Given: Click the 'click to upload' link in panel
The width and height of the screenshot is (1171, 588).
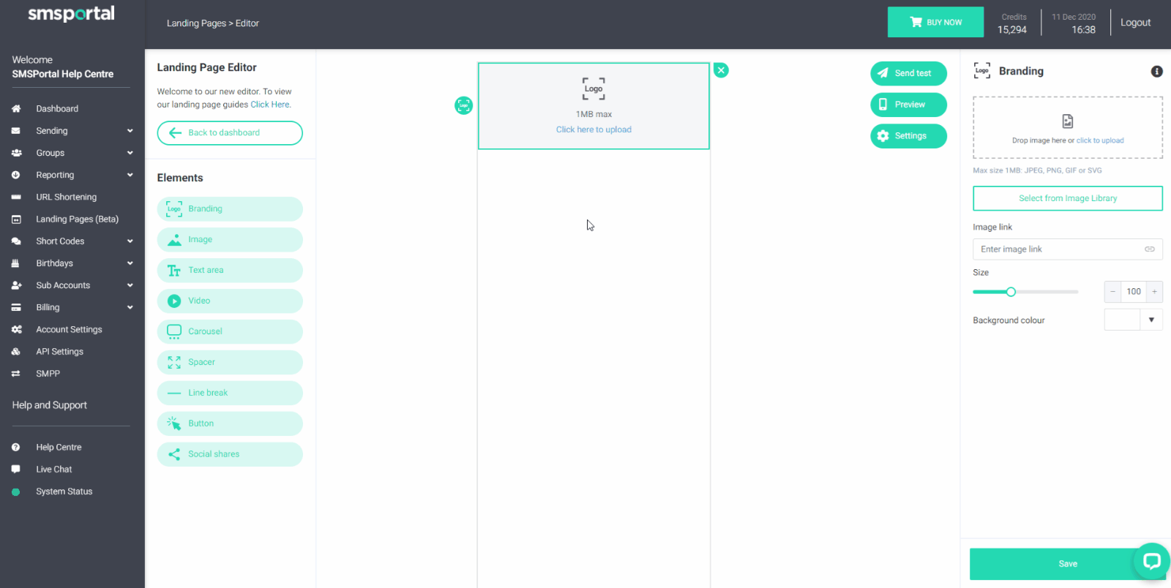Looking at the screenshot, I should 1100,140.
